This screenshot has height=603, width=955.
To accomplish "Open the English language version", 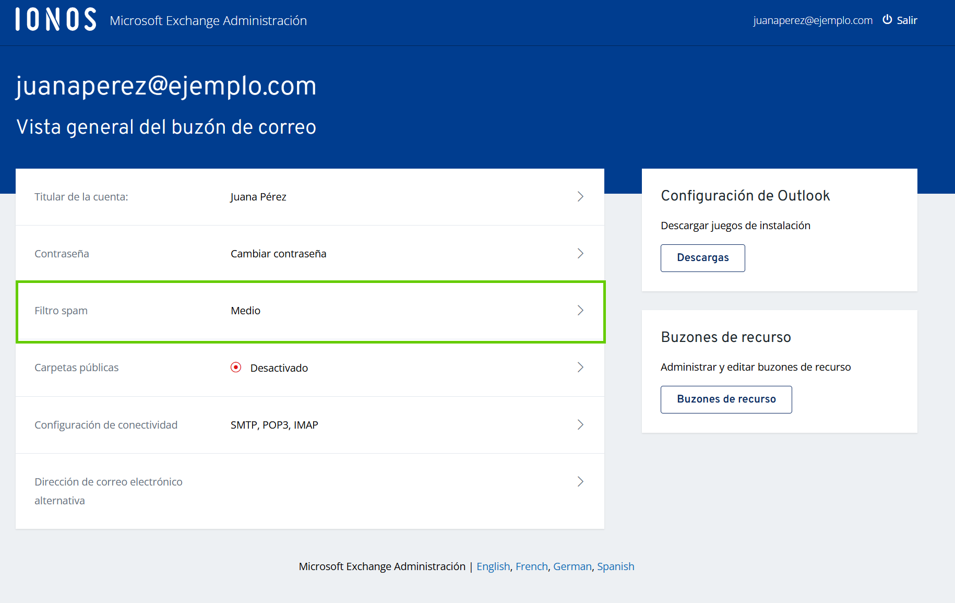I will click(493, 566).
